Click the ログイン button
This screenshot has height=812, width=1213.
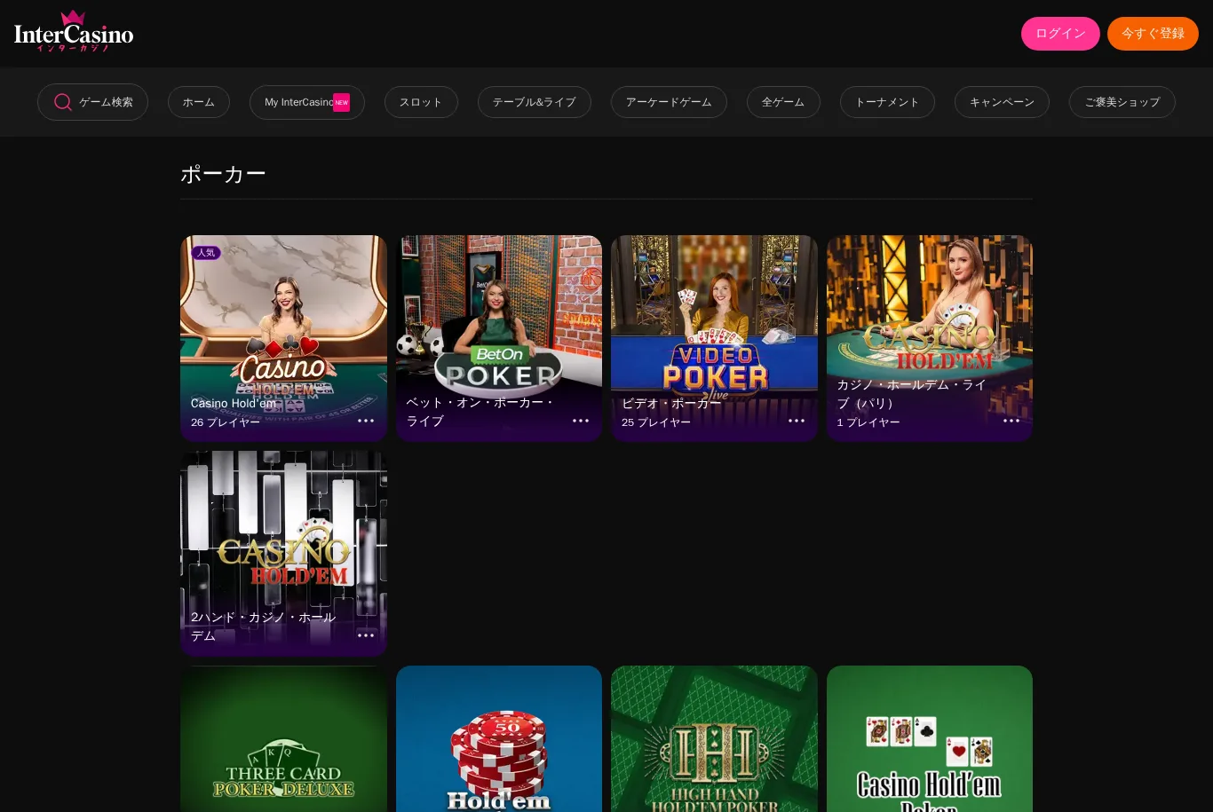[1060, 34]
